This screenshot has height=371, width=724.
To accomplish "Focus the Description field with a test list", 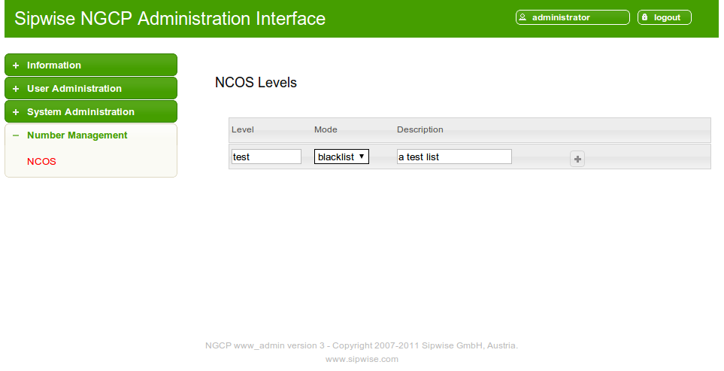I will tap(454, 157).
